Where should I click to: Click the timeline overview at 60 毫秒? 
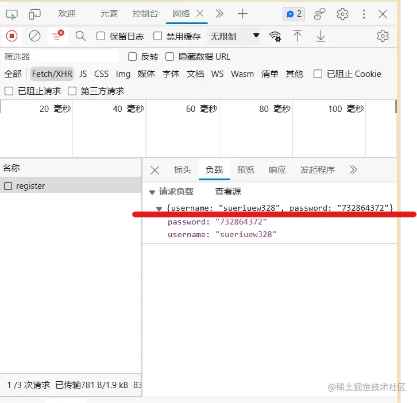(x=201, y=108)
